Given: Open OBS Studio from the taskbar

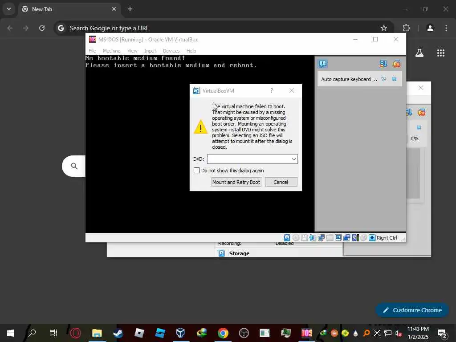Looking at the screenshot, I should click(x=244, y=333).
